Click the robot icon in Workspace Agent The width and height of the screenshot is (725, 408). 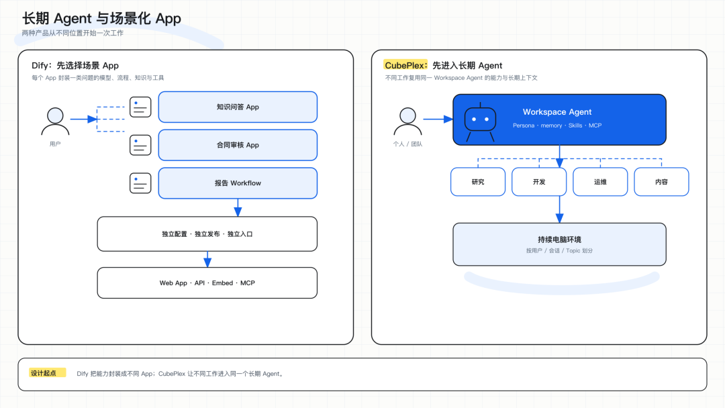point(480,122)
